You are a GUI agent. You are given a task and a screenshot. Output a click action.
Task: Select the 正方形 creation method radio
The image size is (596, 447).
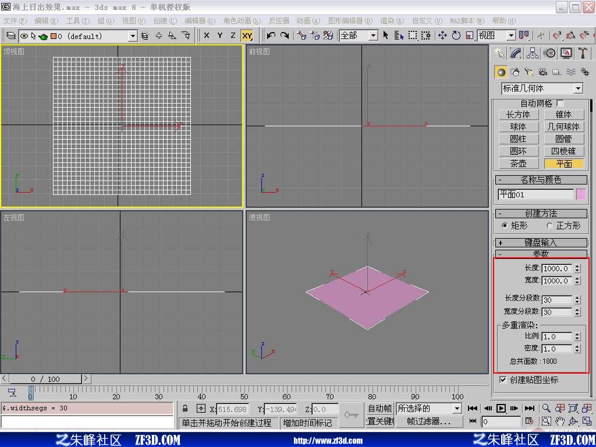pyautogui.click(x=549, y=225)
